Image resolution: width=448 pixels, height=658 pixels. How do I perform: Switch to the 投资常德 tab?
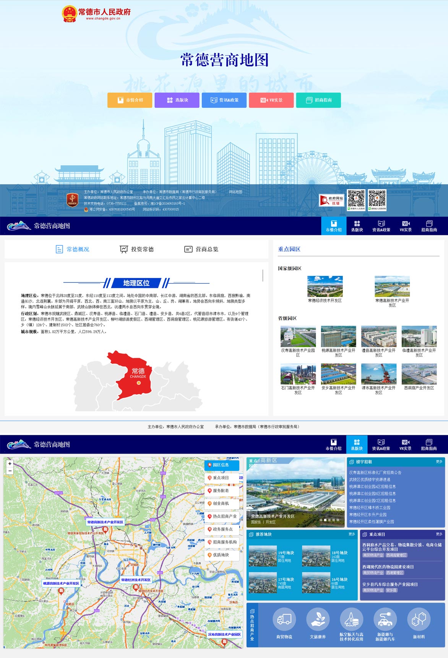coord(137,249)
